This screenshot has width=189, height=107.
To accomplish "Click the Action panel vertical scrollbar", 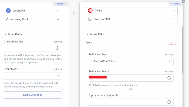I will (x=183, y=50).
